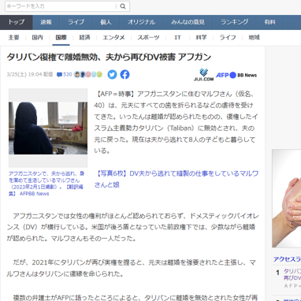Open the ランキング tab
This screenshot has height=301, width=301.
pyautogui.click(x=235, y=22)
